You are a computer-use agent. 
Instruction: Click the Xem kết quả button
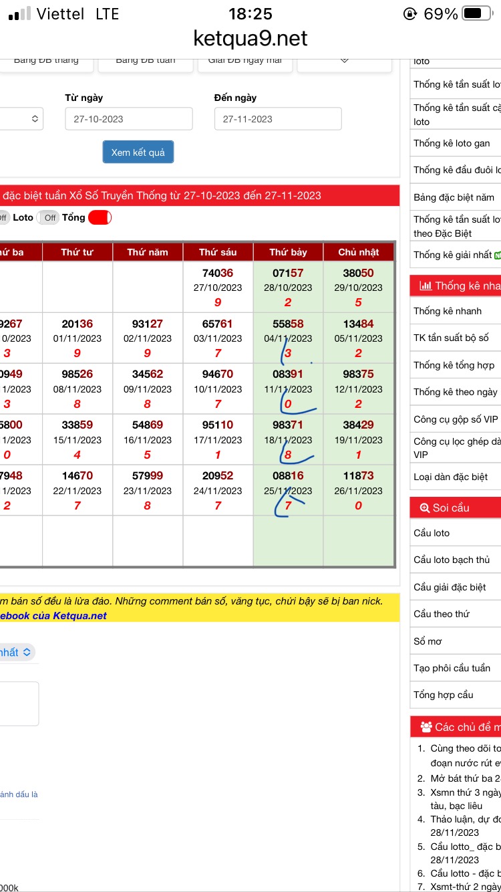[138, 152]
